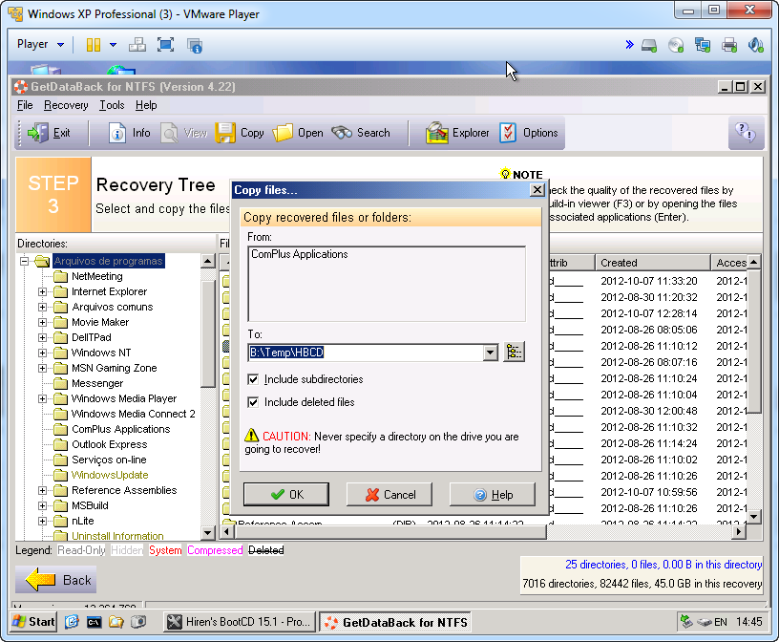Image resolution: width=779 pixels, height=642 pixels.
Task: Click VMware unity mode icon
Action: pyautogui.click(x=194, y=45)
